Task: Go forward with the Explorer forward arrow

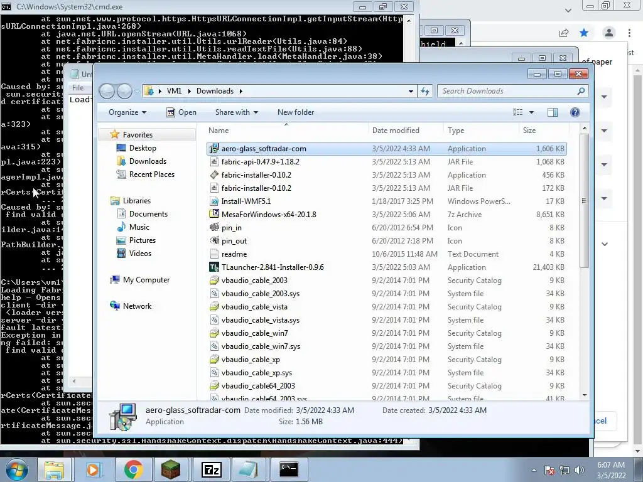Action: click(125, 91)
